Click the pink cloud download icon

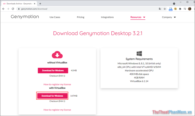pyautogui.click(x=57, y=55)
